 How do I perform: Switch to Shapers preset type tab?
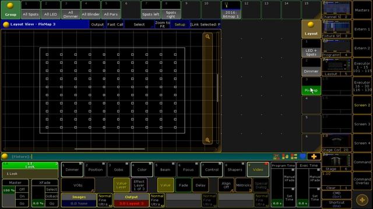(x=235, y=170)
